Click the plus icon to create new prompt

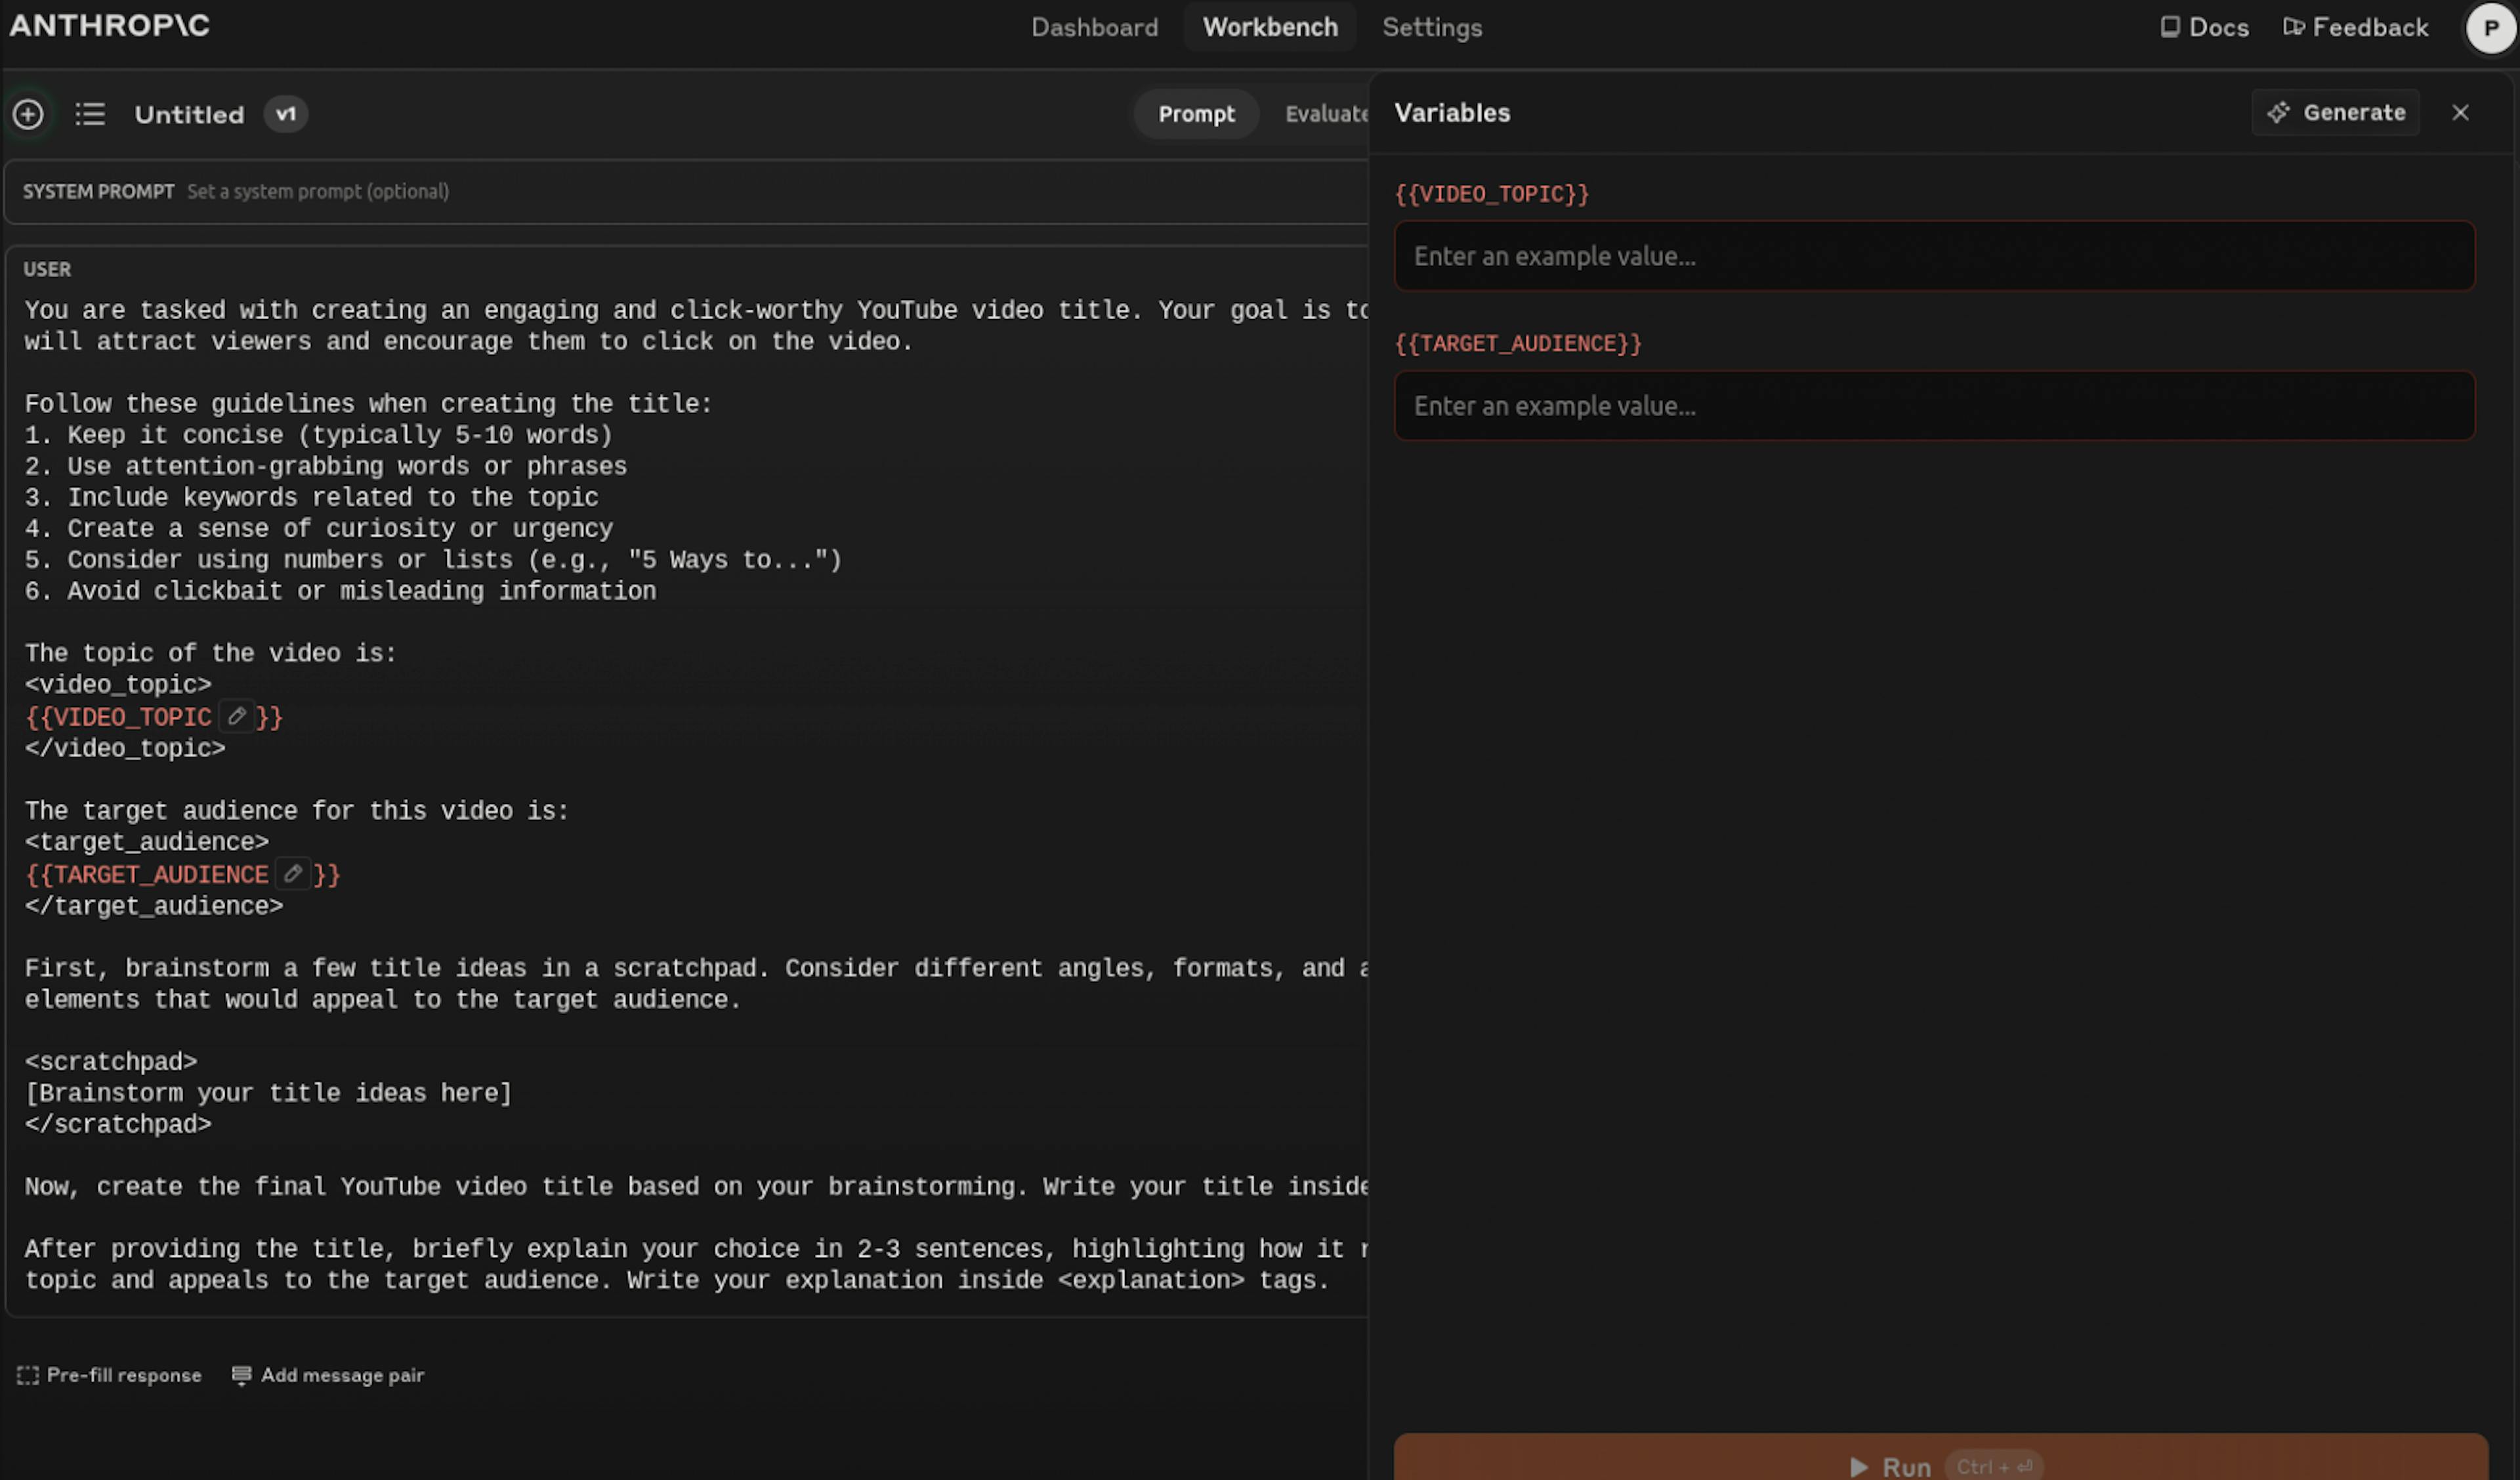(x=28, y=114)
